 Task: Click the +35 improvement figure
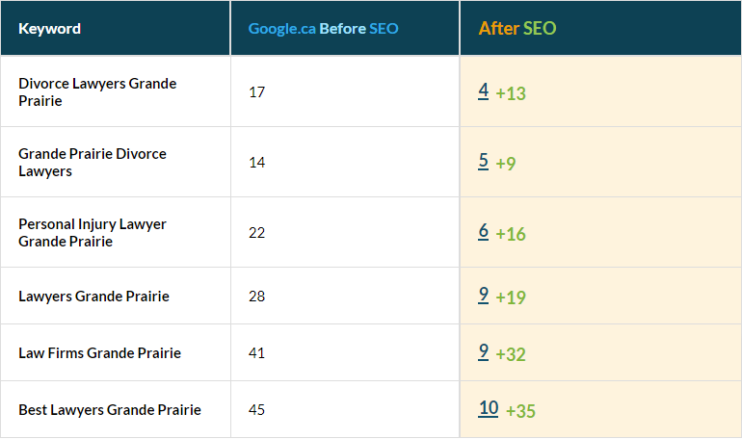click(520, 411)
